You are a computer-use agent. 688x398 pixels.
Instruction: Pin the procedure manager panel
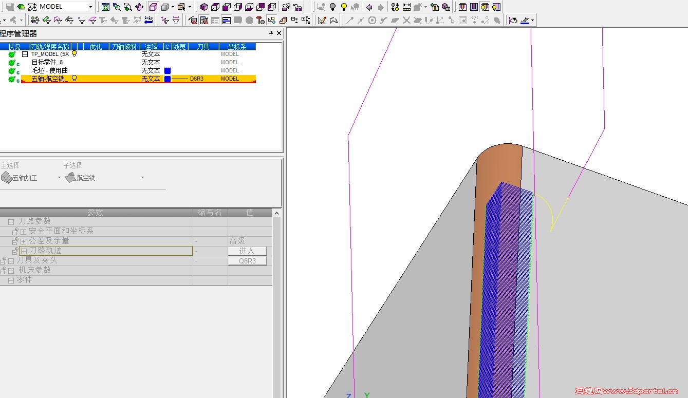point(271,33)
